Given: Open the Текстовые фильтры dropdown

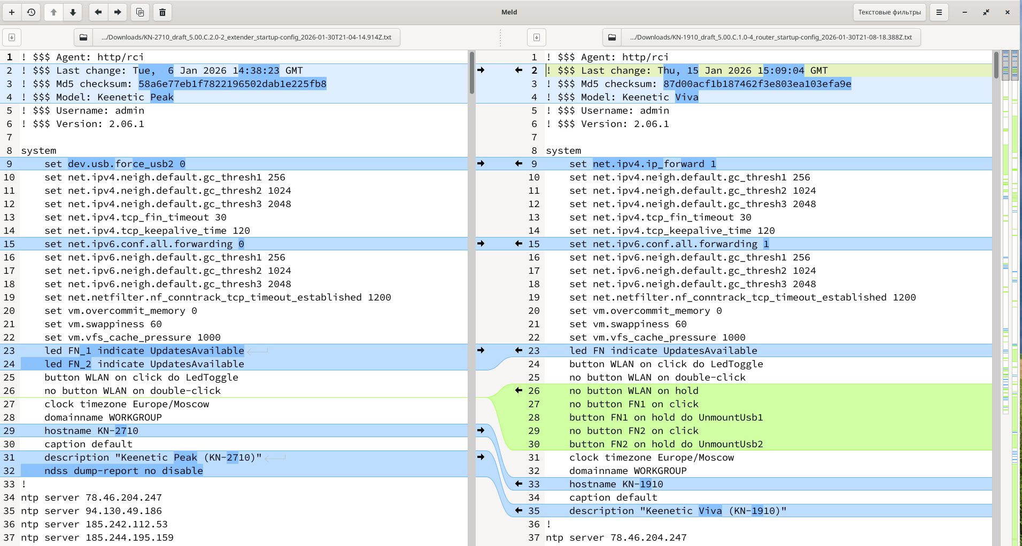Looking at the screenshot, I should (x=889, y=12).
